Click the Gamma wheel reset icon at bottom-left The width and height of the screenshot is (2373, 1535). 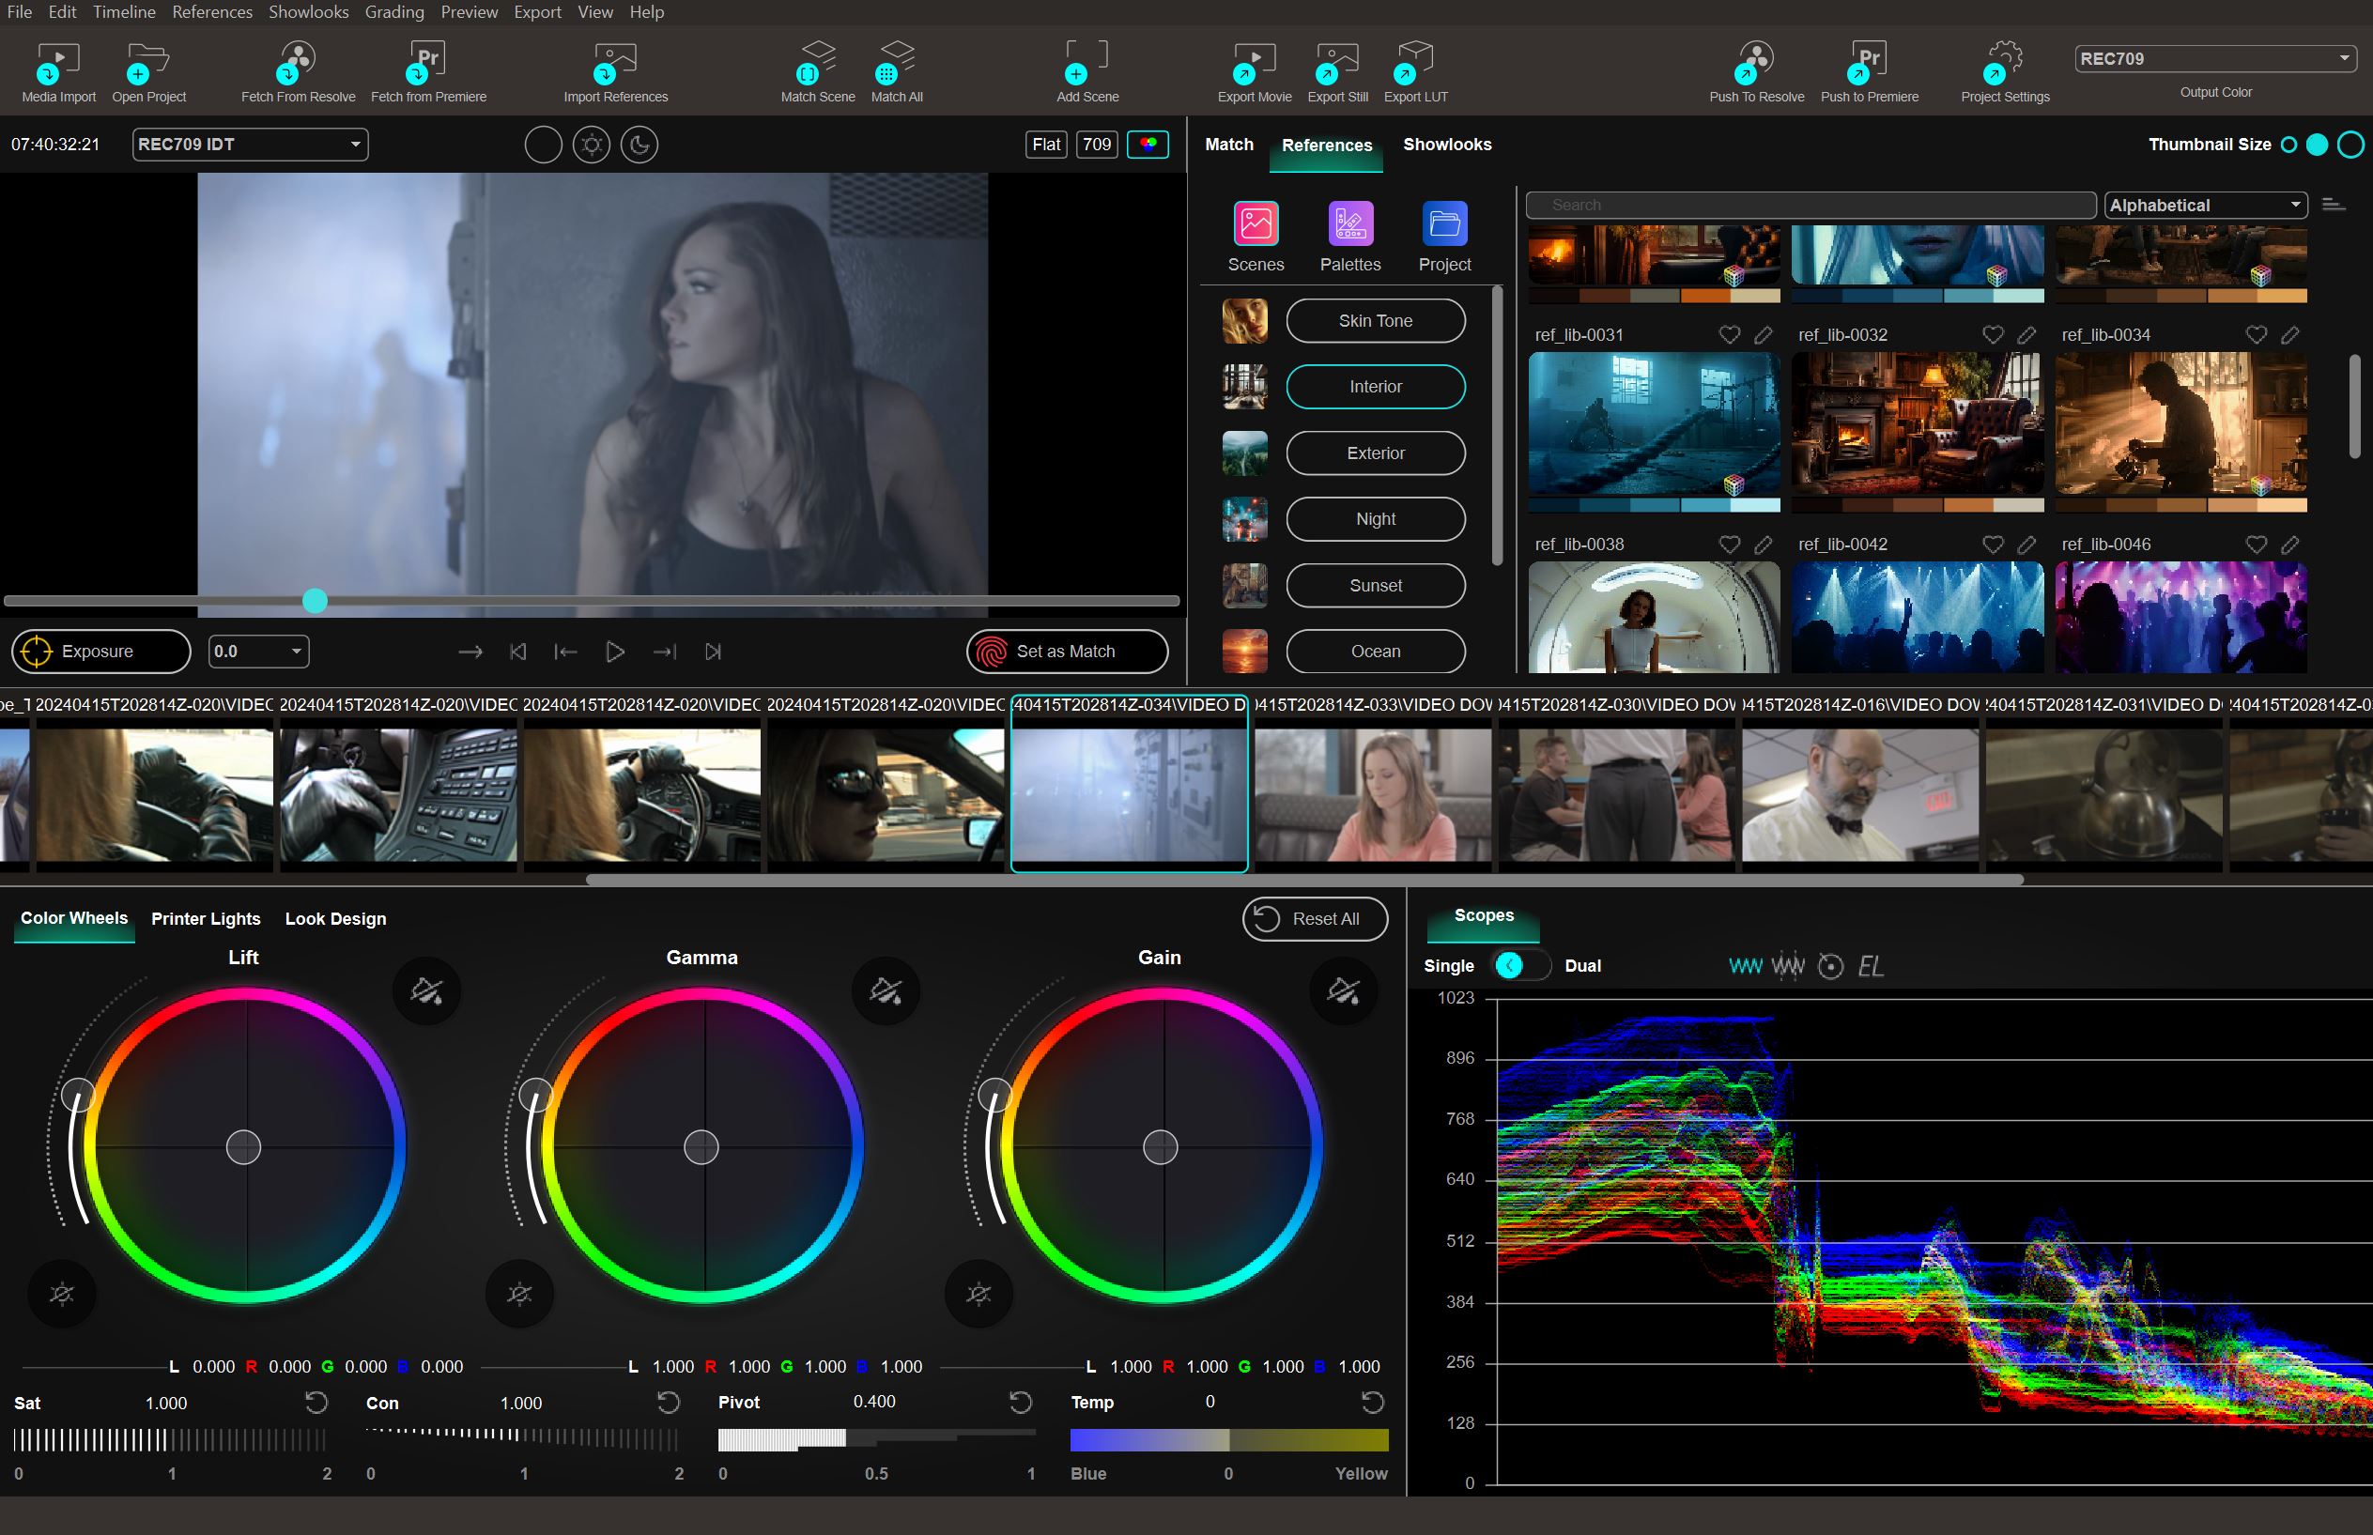[519, 1294]
